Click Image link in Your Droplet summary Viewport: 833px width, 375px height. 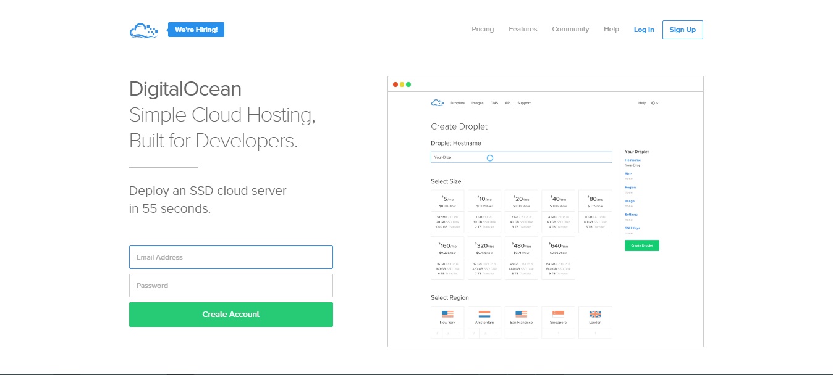coord(630,201)
